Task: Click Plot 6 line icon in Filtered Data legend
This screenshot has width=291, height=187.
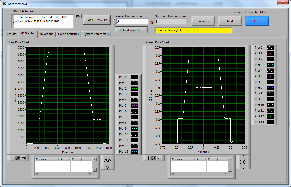Action: pos(270,82)
